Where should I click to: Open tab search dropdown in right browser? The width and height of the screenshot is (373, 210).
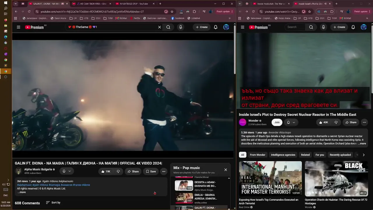point(240,4)
